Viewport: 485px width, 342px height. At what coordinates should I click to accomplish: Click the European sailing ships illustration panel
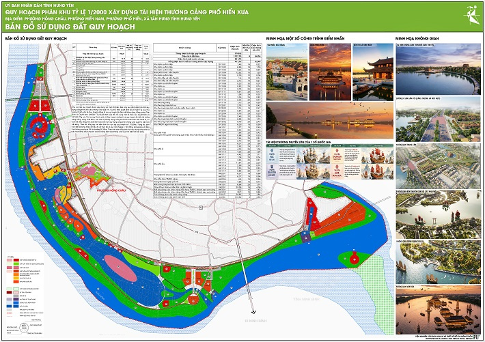pos(313,163)
